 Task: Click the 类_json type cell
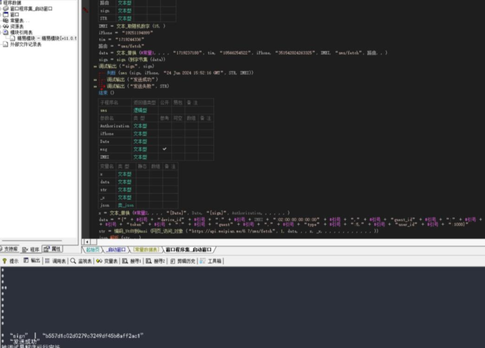126,205
